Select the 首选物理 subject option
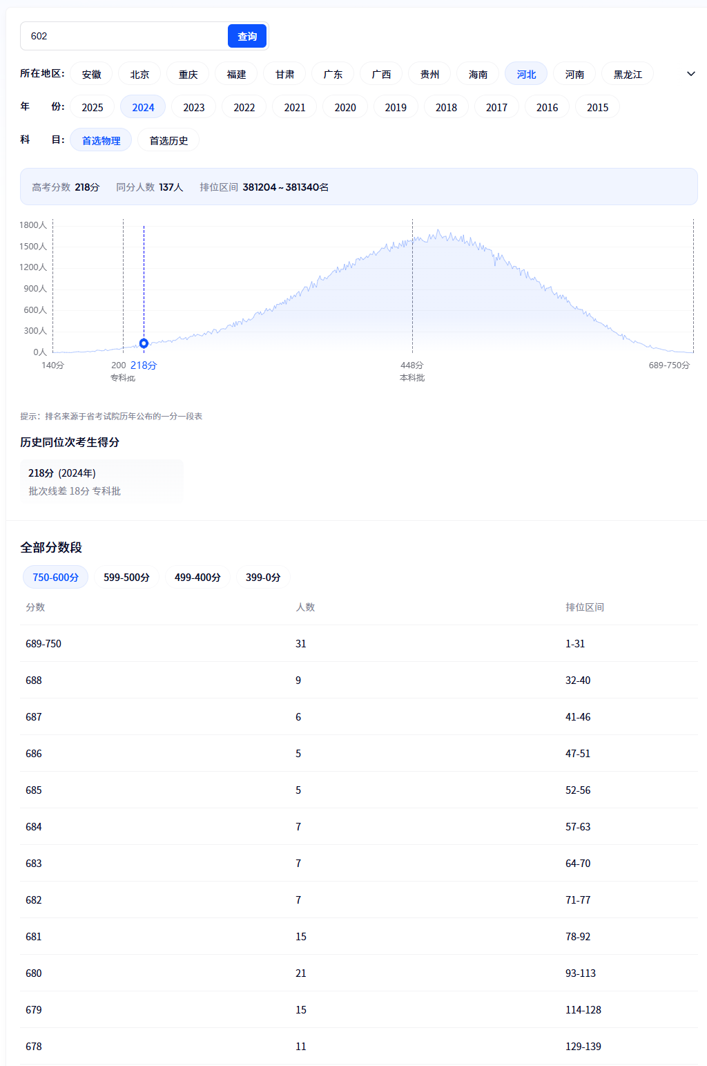707x1066 pixels. click(x=101, y=140)
